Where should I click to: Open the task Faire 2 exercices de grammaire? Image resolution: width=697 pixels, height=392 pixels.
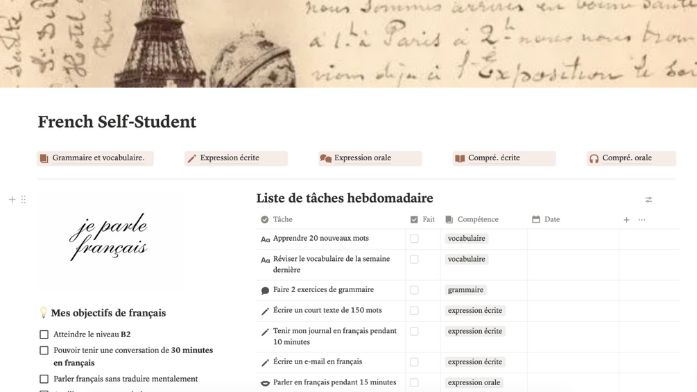pyautogui.click(x=324, y=289)
